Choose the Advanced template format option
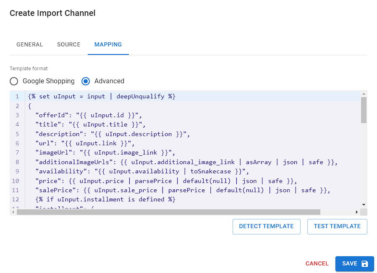 tap(86, 81)
